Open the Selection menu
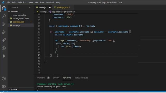 point(22,2)
